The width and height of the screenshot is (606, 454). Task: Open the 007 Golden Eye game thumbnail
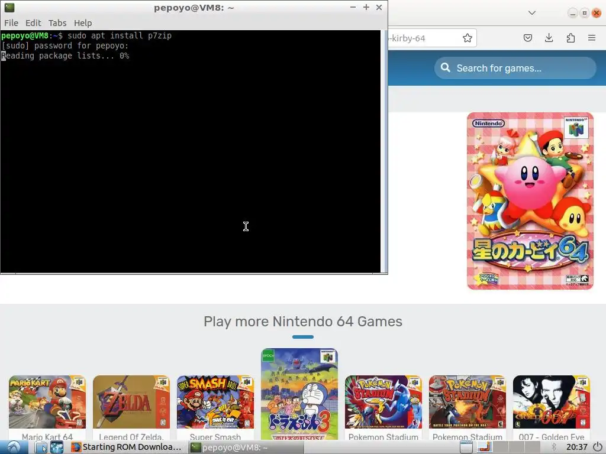click(552, 402)
